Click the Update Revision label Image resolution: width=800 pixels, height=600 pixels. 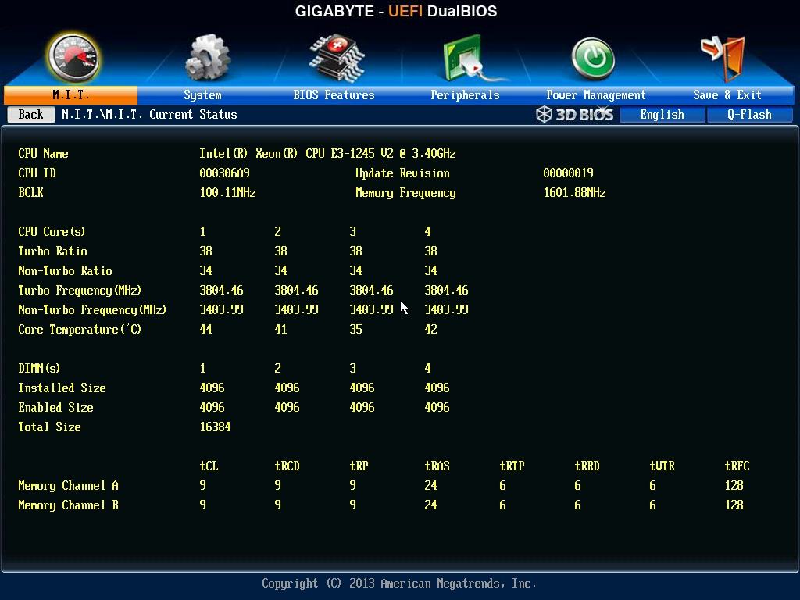[x=402, y=173]
